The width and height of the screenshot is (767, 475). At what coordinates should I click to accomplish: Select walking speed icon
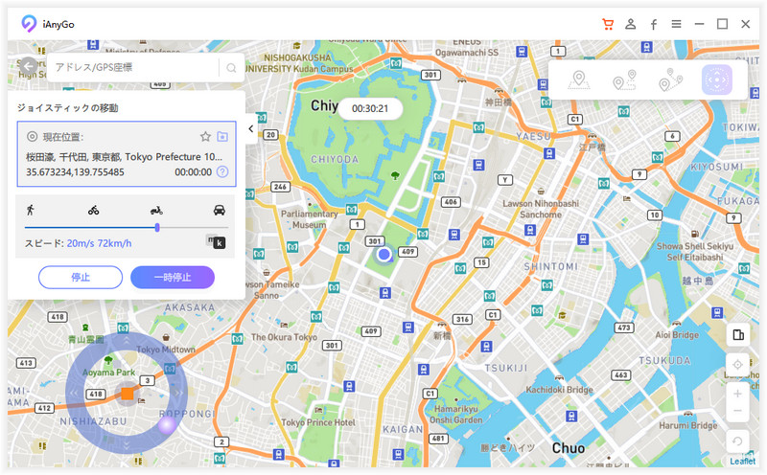pos(31,210)
